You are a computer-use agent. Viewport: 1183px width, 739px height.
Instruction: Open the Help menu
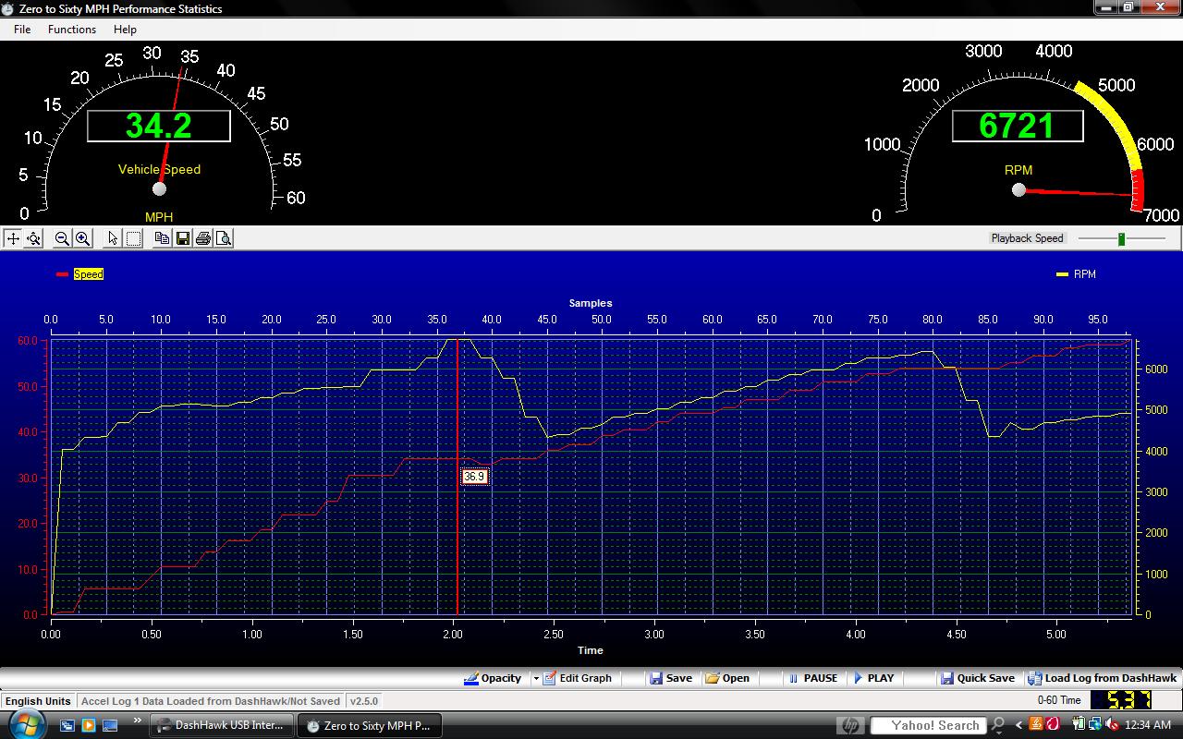point(125,29)
